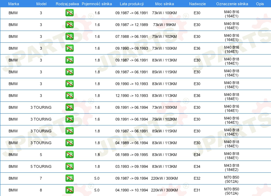The image size is (271, 196).
Task: Click M70 B50 (5012A) in the E32 row
Action: point(231,179)
